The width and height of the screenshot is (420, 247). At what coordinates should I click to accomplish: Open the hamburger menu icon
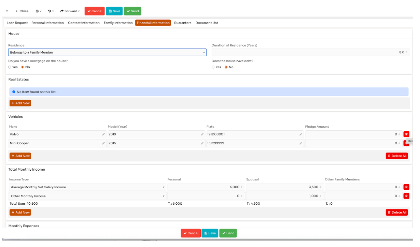click(7, 11)
